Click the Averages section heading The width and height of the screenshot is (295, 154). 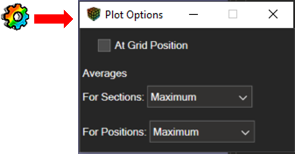pos(104,73)
